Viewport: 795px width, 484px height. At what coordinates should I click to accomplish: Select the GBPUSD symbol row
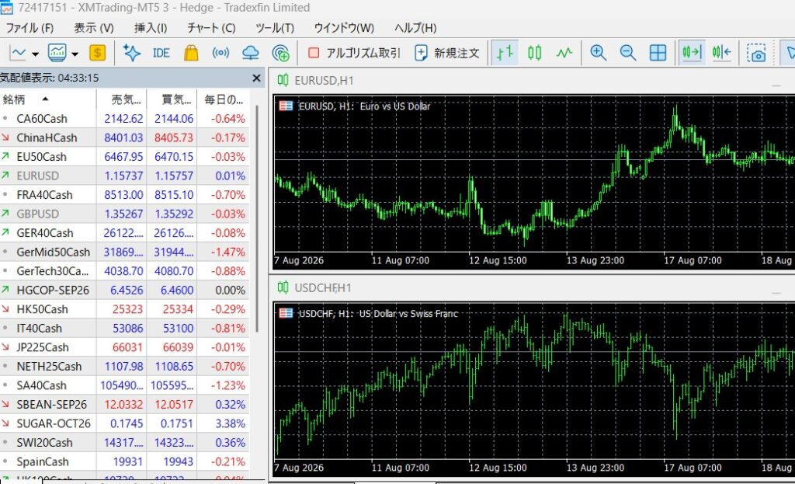124,214
